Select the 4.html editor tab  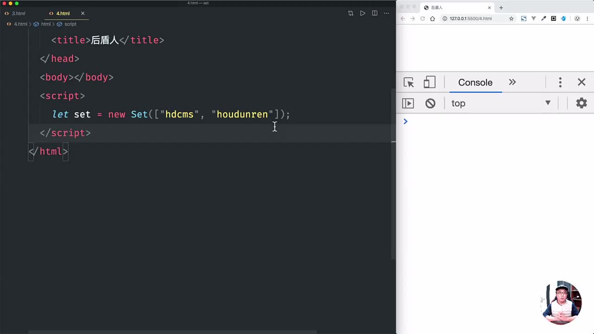(x=63, y=13)
